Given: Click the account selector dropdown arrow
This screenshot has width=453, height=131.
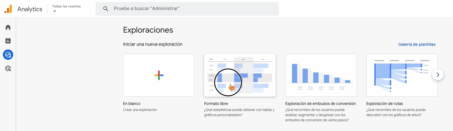Looking at the screenshot, I should coord(55,11).
